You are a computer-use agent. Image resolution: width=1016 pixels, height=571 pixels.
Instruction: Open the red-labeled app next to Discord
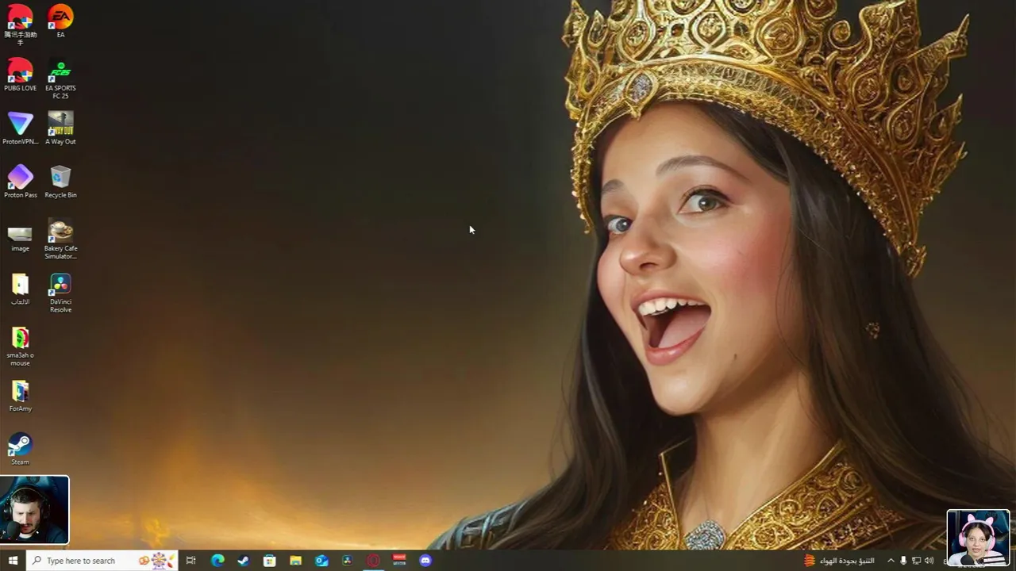point(399,560)
